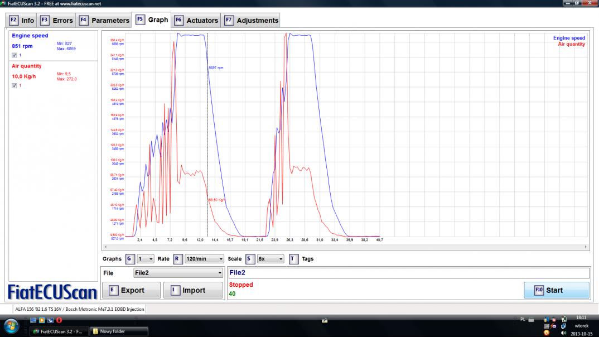Switch to the Actuators tab
Screen dimensions: 599x337
click(196, 21)
